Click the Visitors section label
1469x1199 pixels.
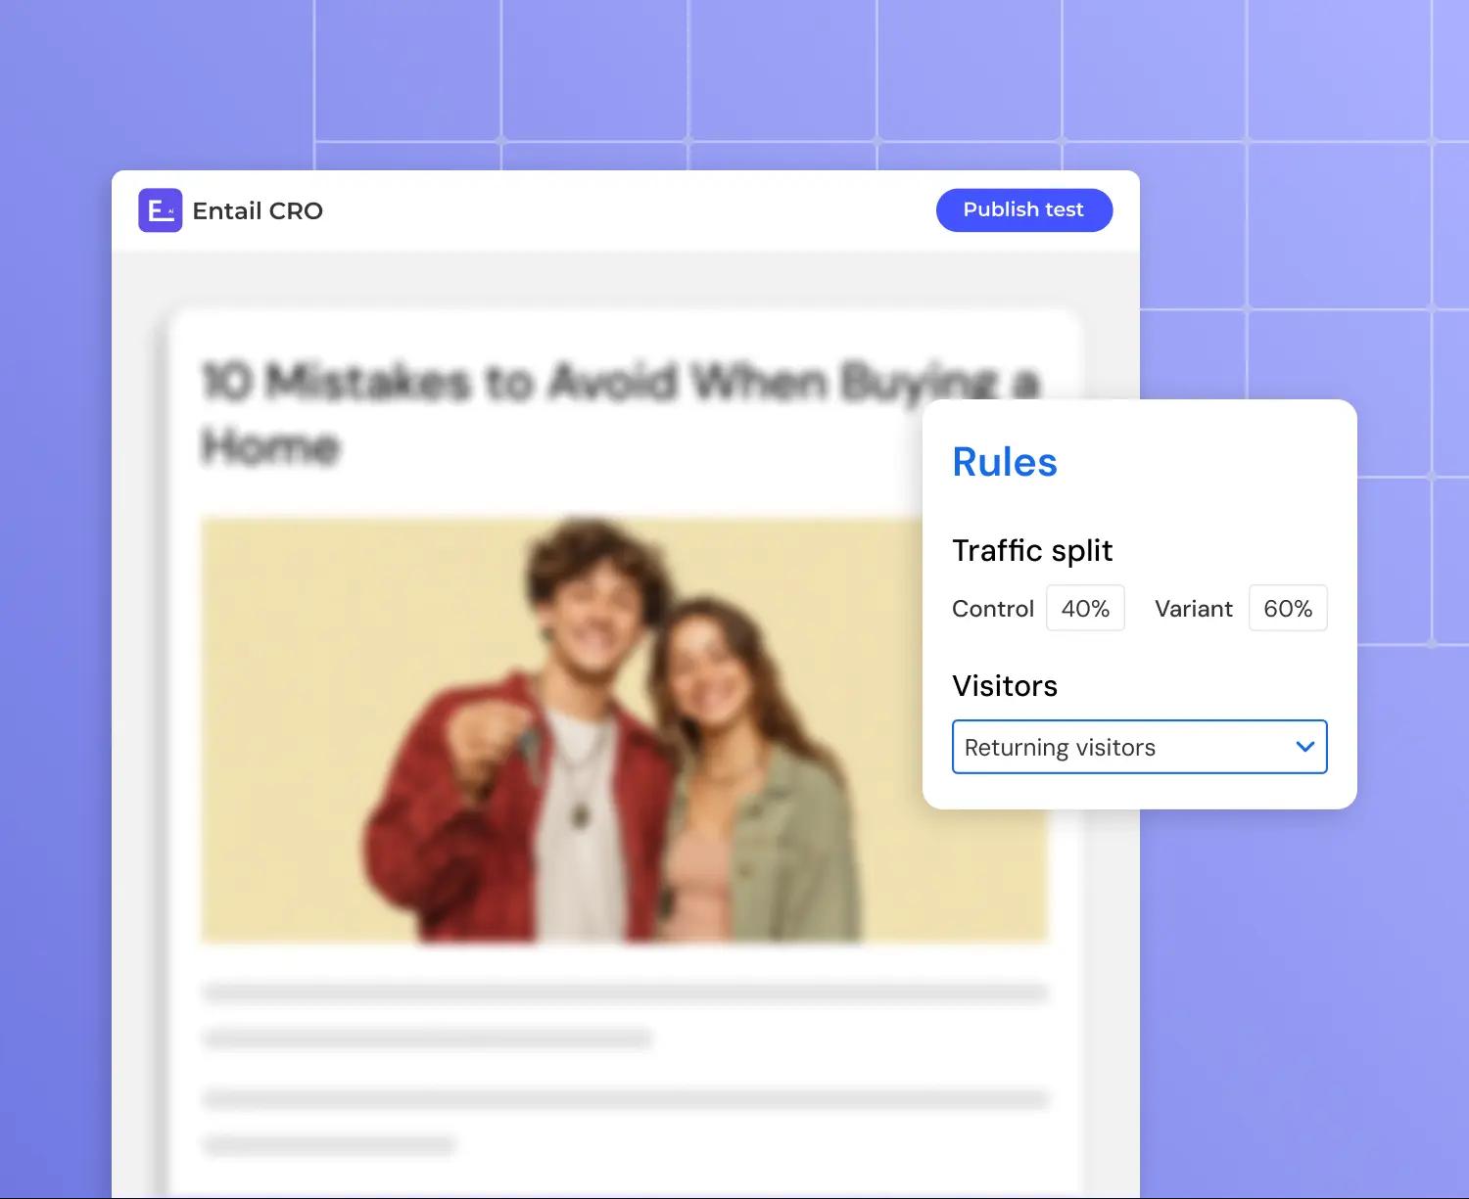click(x=1004, y=685)
